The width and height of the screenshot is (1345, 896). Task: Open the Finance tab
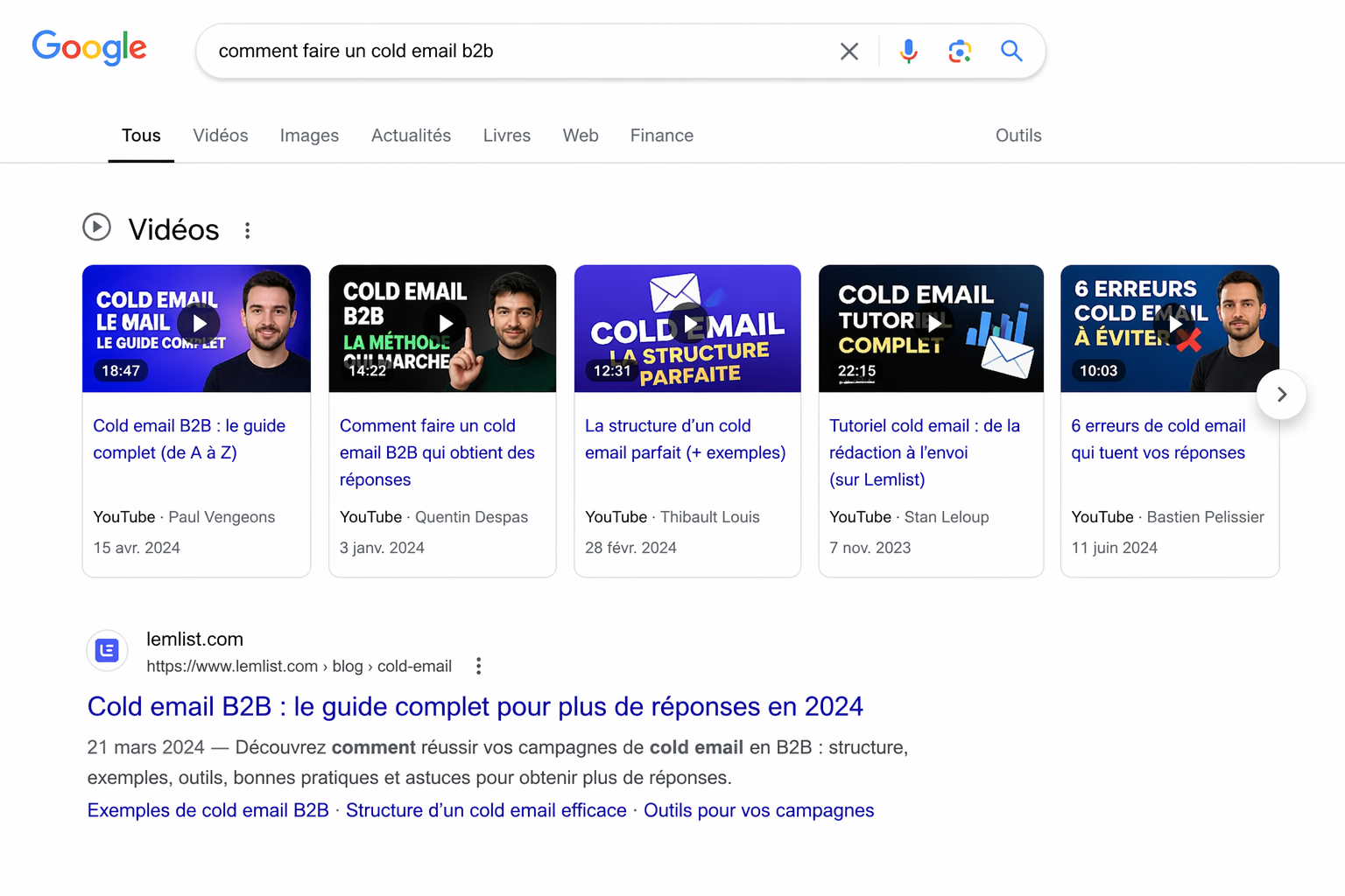tap(662, 136)
